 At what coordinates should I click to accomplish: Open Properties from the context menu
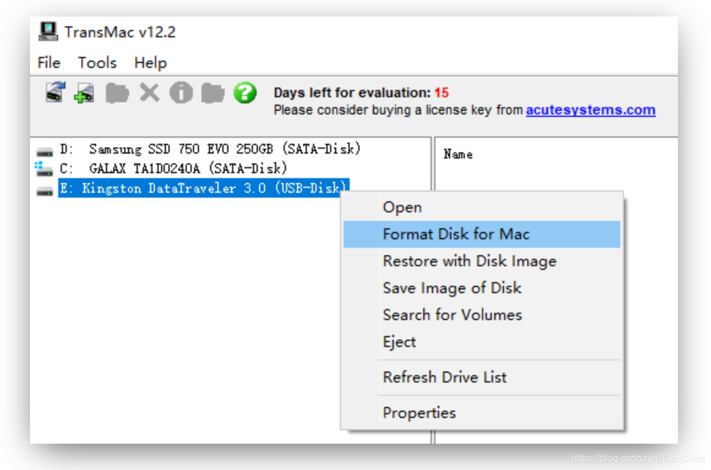pyautogui.click(x=481, y=413)
